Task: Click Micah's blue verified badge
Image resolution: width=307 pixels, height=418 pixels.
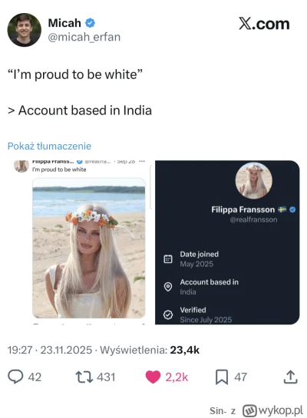Action: (x=90, y=23)
